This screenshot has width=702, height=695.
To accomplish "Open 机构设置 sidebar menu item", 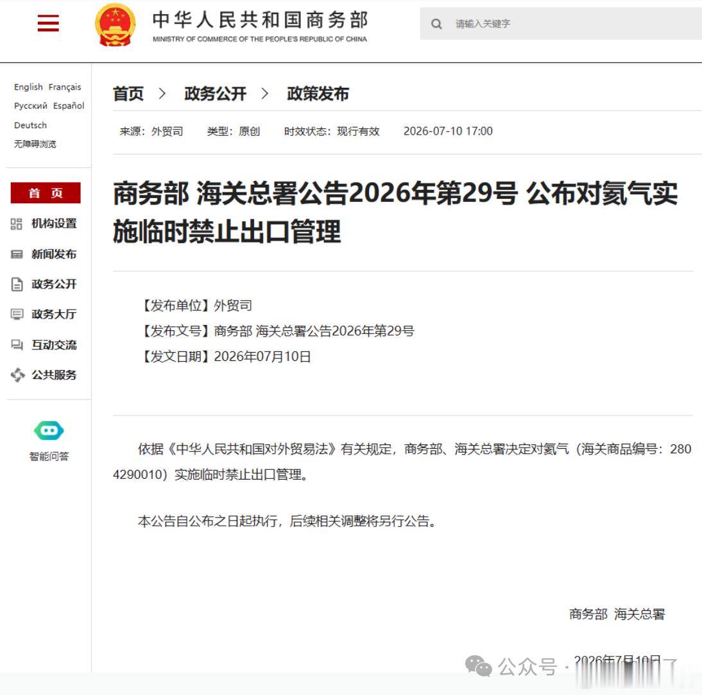I will pyautogui.click(x=54, y=224).
